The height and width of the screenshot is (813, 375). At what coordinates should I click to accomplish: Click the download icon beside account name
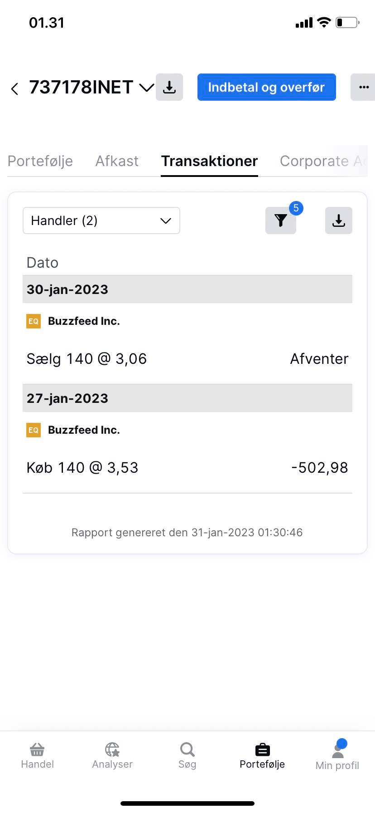pos(169,87)
